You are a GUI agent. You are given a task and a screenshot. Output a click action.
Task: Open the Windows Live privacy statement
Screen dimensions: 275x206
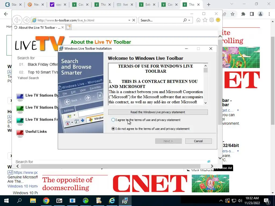click(158, 112)
